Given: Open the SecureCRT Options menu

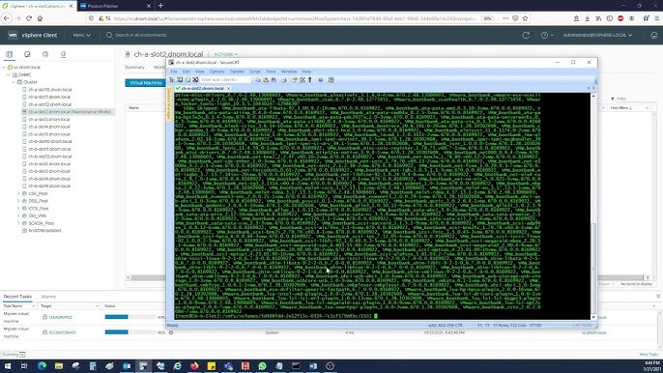Looking at the screenshot, I should click(216, 72).
